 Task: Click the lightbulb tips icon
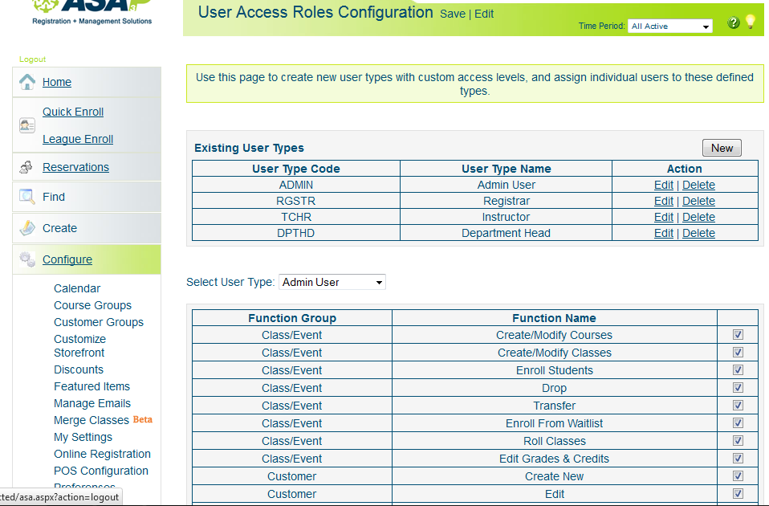(x=751, y=22)
